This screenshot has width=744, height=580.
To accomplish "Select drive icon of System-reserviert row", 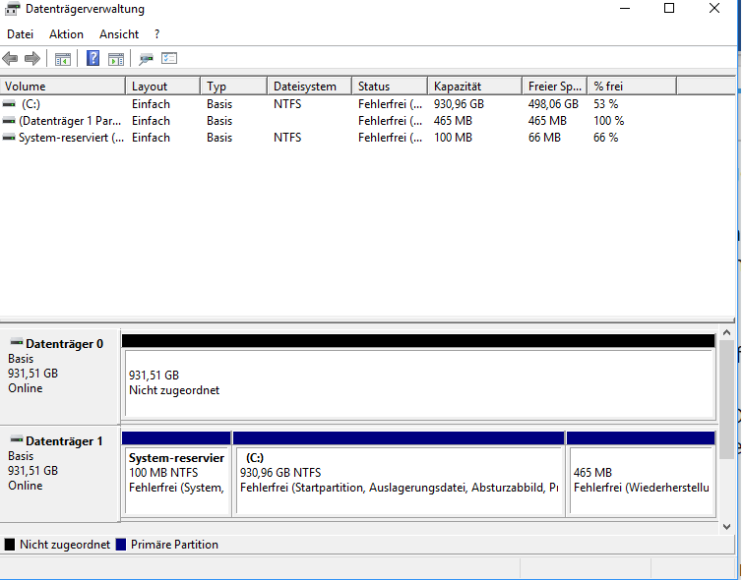I will click(x=9, y=138).
